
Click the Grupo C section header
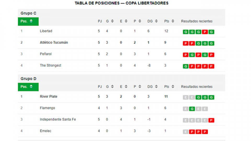[x=27, y=13]
